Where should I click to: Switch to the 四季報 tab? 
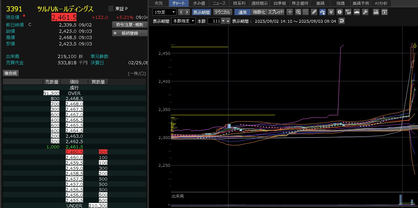tap(279, 3)
